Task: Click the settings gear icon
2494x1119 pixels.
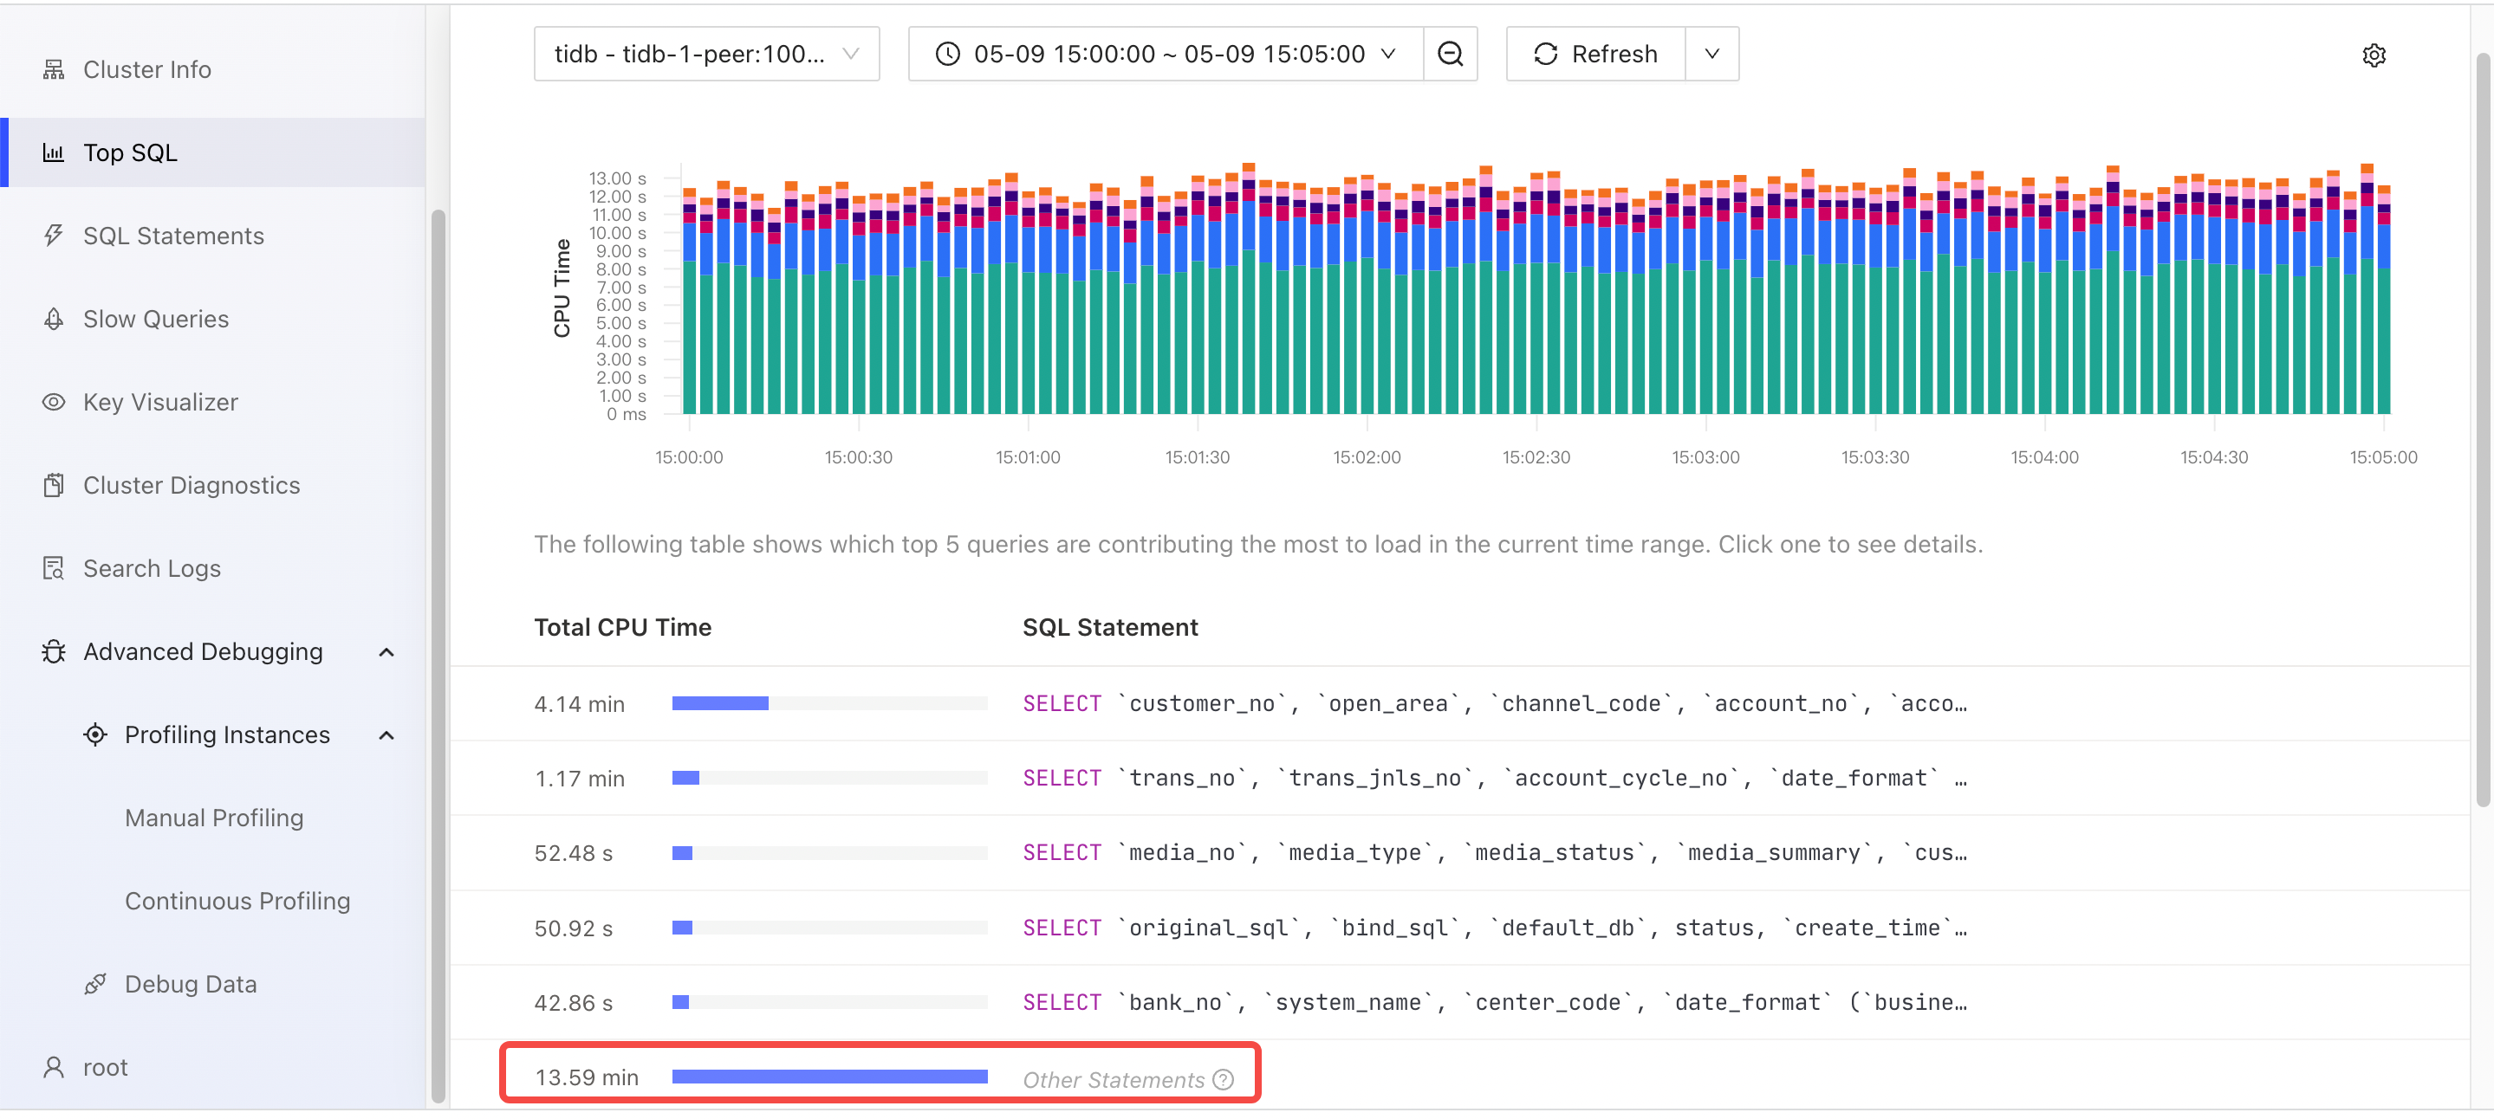Action: tap(2374, 54)
